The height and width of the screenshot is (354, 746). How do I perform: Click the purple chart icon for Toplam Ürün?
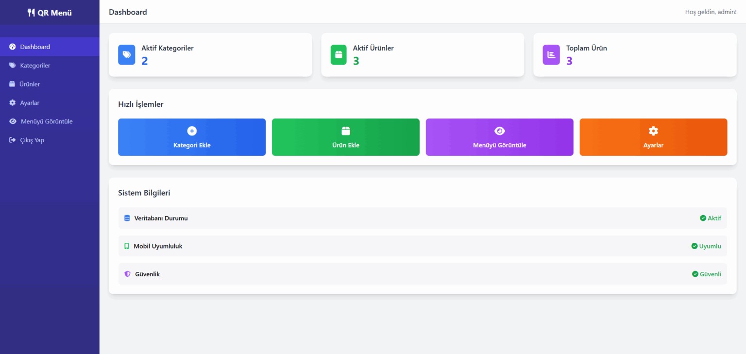[551, 55]
